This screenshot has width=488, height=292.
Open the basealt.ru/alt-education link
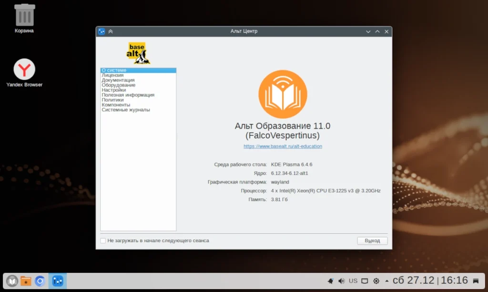(283, 146)
